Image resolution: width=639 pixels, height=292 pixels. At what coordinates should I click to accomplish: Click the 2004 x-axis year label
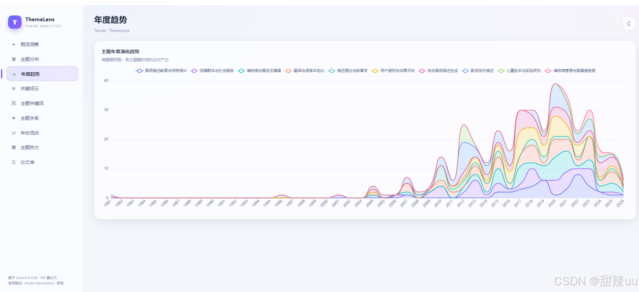(369, 203)
